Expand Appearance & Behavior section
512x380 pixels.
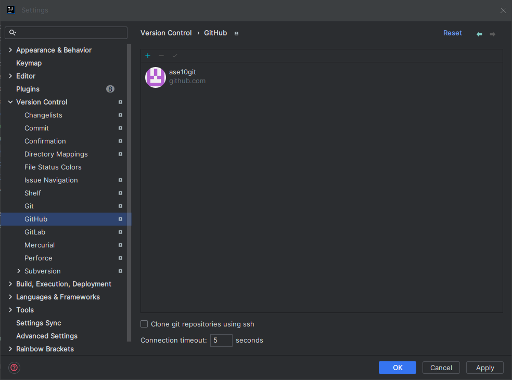[x=10, y=50]
